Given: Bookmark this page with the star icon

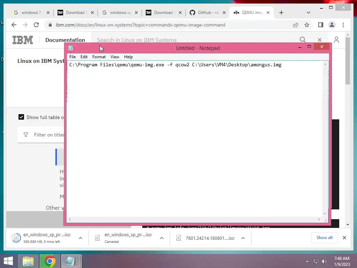Looking at the screenshot, I should tap(307, 25).
